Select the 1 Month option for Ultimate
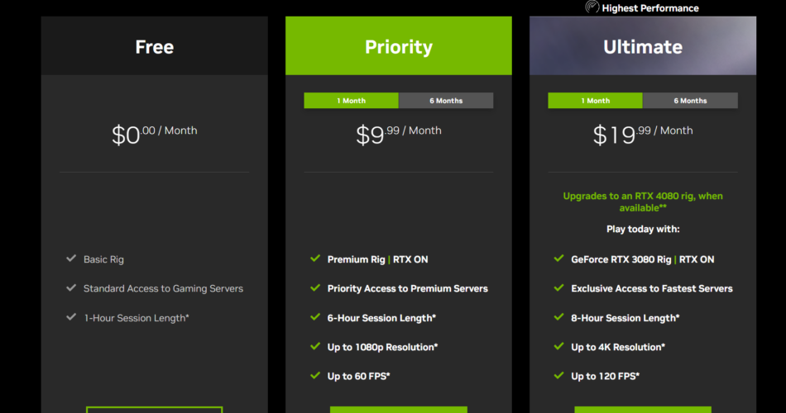This screenshot has height=413, width=786. coord(595,101)
